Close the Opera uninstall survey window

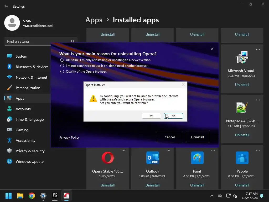click(212, 49)
